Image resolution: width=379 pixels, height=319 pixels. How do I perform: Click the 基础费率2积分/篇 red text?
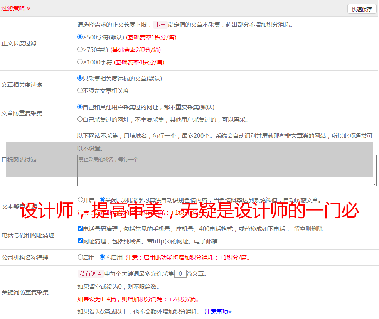pyautogui.click(x=136, y=50)
